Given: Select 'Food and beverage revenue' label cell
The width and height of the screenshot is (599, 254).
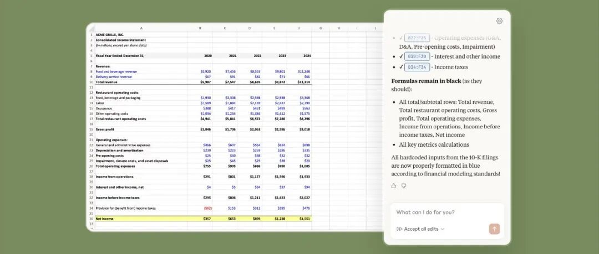Looking at the screenshot, I should (x=141, y=71).
